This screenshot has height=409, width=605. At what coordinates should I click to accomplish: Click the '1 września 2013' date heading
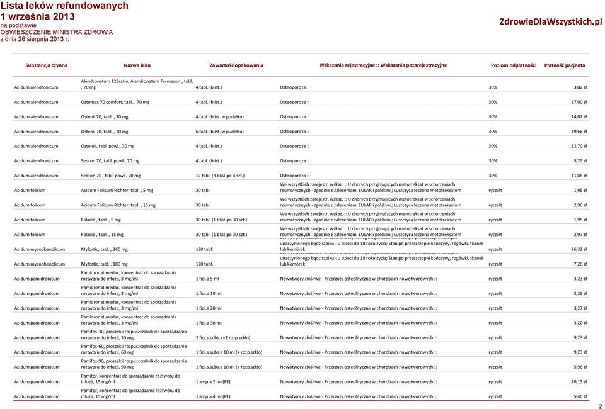[37, 16]
